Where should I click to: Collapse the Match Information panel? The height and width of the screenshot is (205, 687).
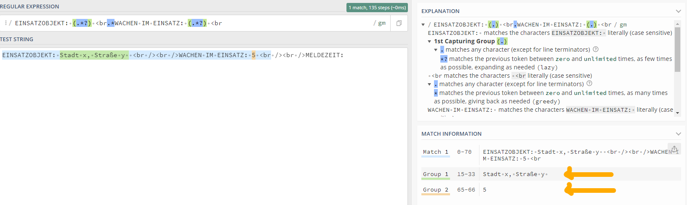pyautogui.click(x=678, y=134)
